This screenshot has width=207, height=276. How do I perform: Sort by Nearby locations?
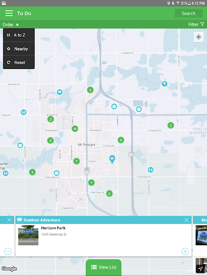(x=19, y=49)
